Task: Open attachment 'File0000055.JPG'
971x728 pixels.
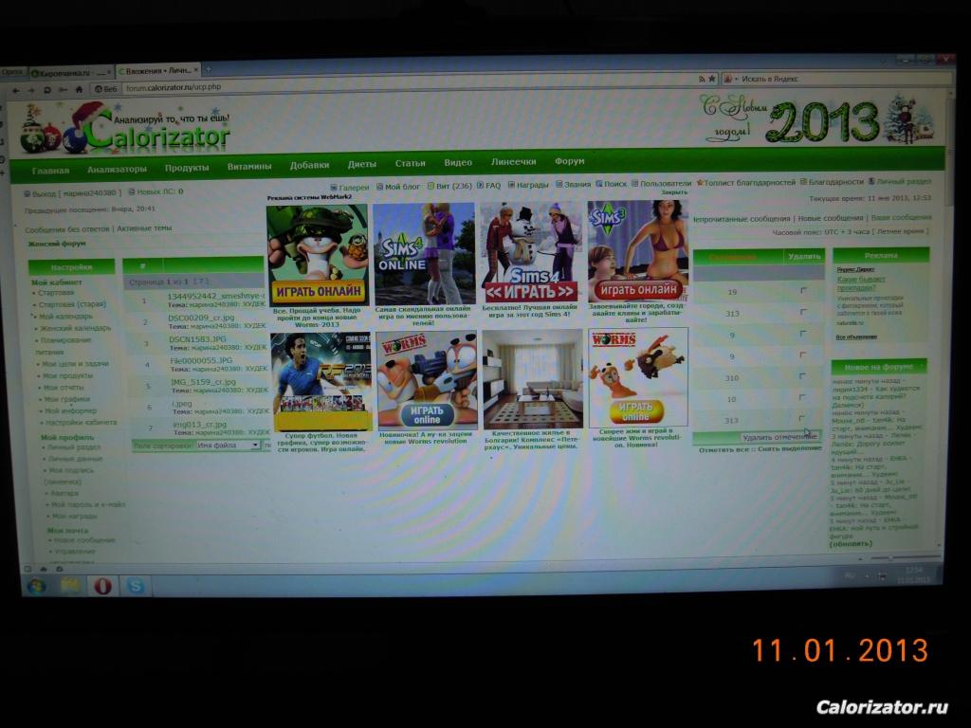Action: point(201,360)
